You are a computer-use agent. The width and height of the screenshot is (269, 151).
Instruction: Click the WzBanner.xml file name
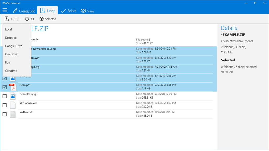[x=28, y=103]
